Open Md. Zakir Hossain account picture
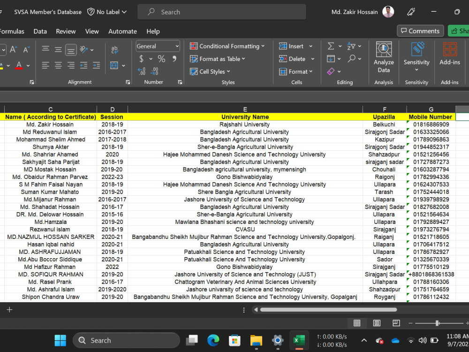The width and height of the screenshot is (469, 352). (x=388, y=12)
